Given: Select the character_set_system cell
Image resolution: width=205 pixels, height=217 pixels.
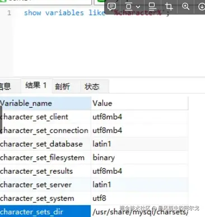Looking at the screenshot, I should (x=45, y=198).
